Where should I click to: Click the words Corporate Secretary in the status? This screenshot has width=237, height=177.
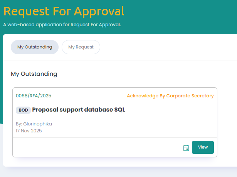[x=190, y=96]
